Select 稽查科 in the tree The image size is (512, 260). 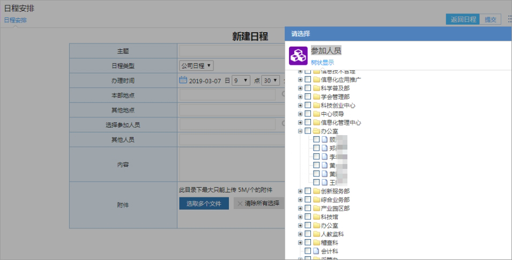tap(330, 243)
